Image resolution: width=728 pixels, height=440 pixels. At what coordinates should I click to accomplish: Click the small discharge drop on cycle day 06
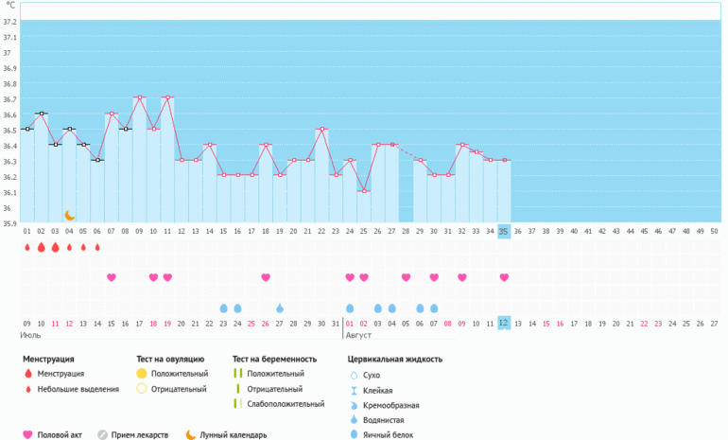97,248
